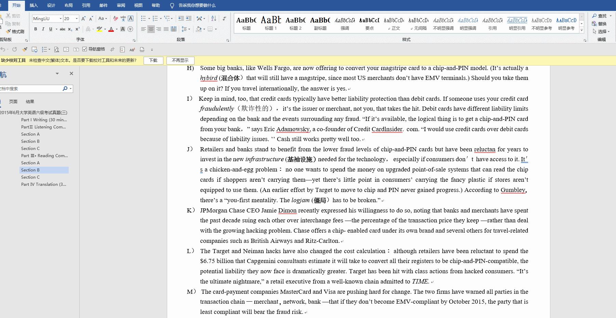Uncheck the 导航窗格 navigation pane checkbox
This screenshot has width=616, height=318.
[x=85, y=49]
